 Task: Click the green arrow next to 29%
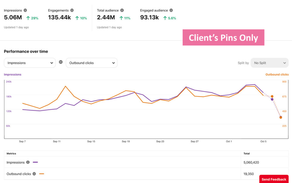28,18
